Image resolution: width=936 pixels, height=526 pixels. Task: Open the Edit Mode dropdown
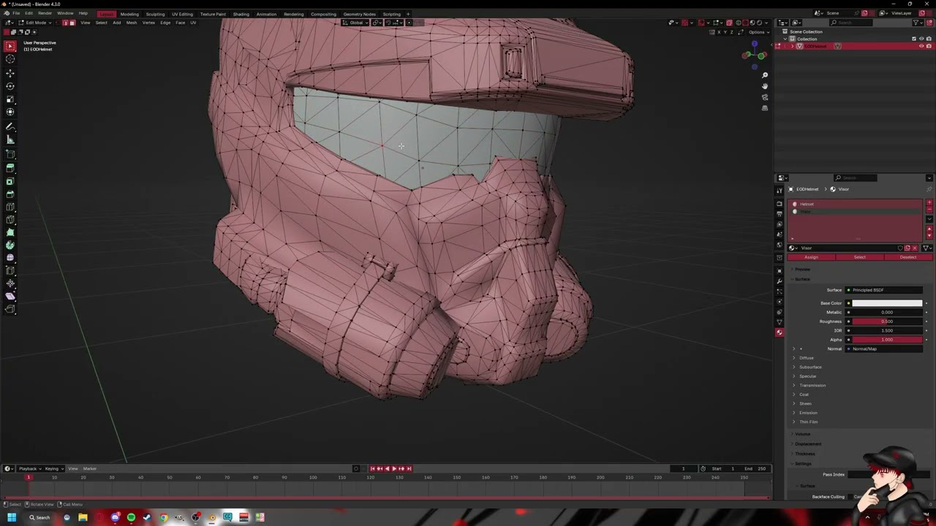[x=36, y=23]
